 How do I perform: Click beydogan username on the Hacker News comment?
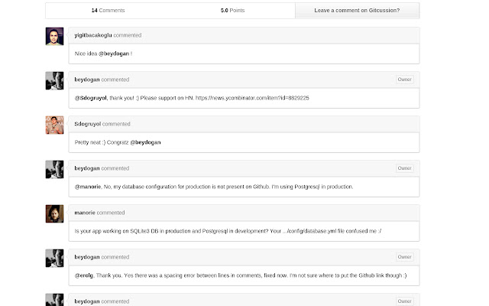pos(87,80)
